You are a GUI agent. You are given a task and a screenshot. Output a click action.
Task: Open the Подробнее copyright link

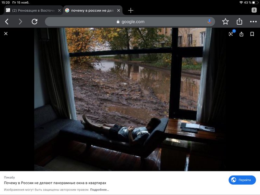coord(99,189)
